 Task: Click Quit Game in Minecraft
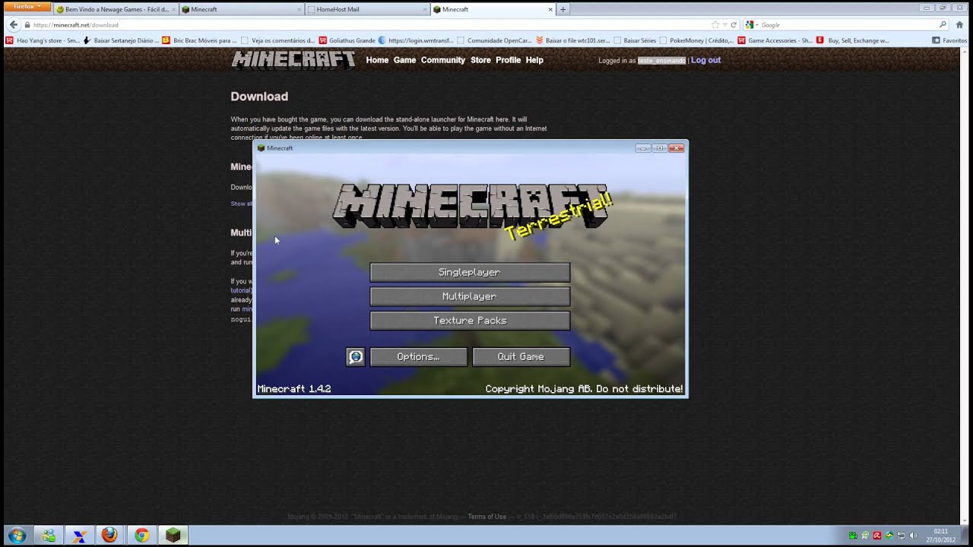[521, 357]
